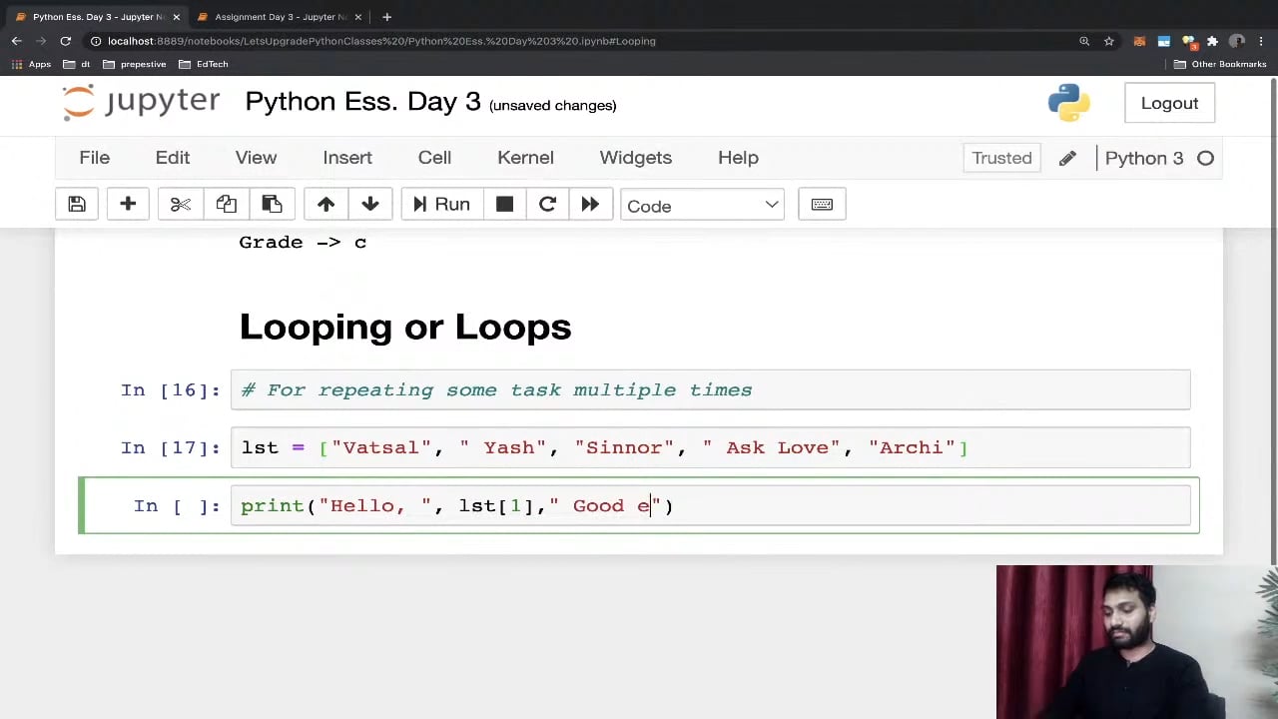Viewport: 1278px width, 719px height.
Task: Click the Run button
Action: point(441,205)
